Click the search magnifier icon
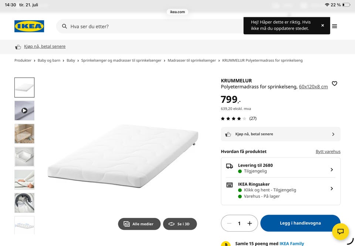355x246 pixels. click(64, 26)
